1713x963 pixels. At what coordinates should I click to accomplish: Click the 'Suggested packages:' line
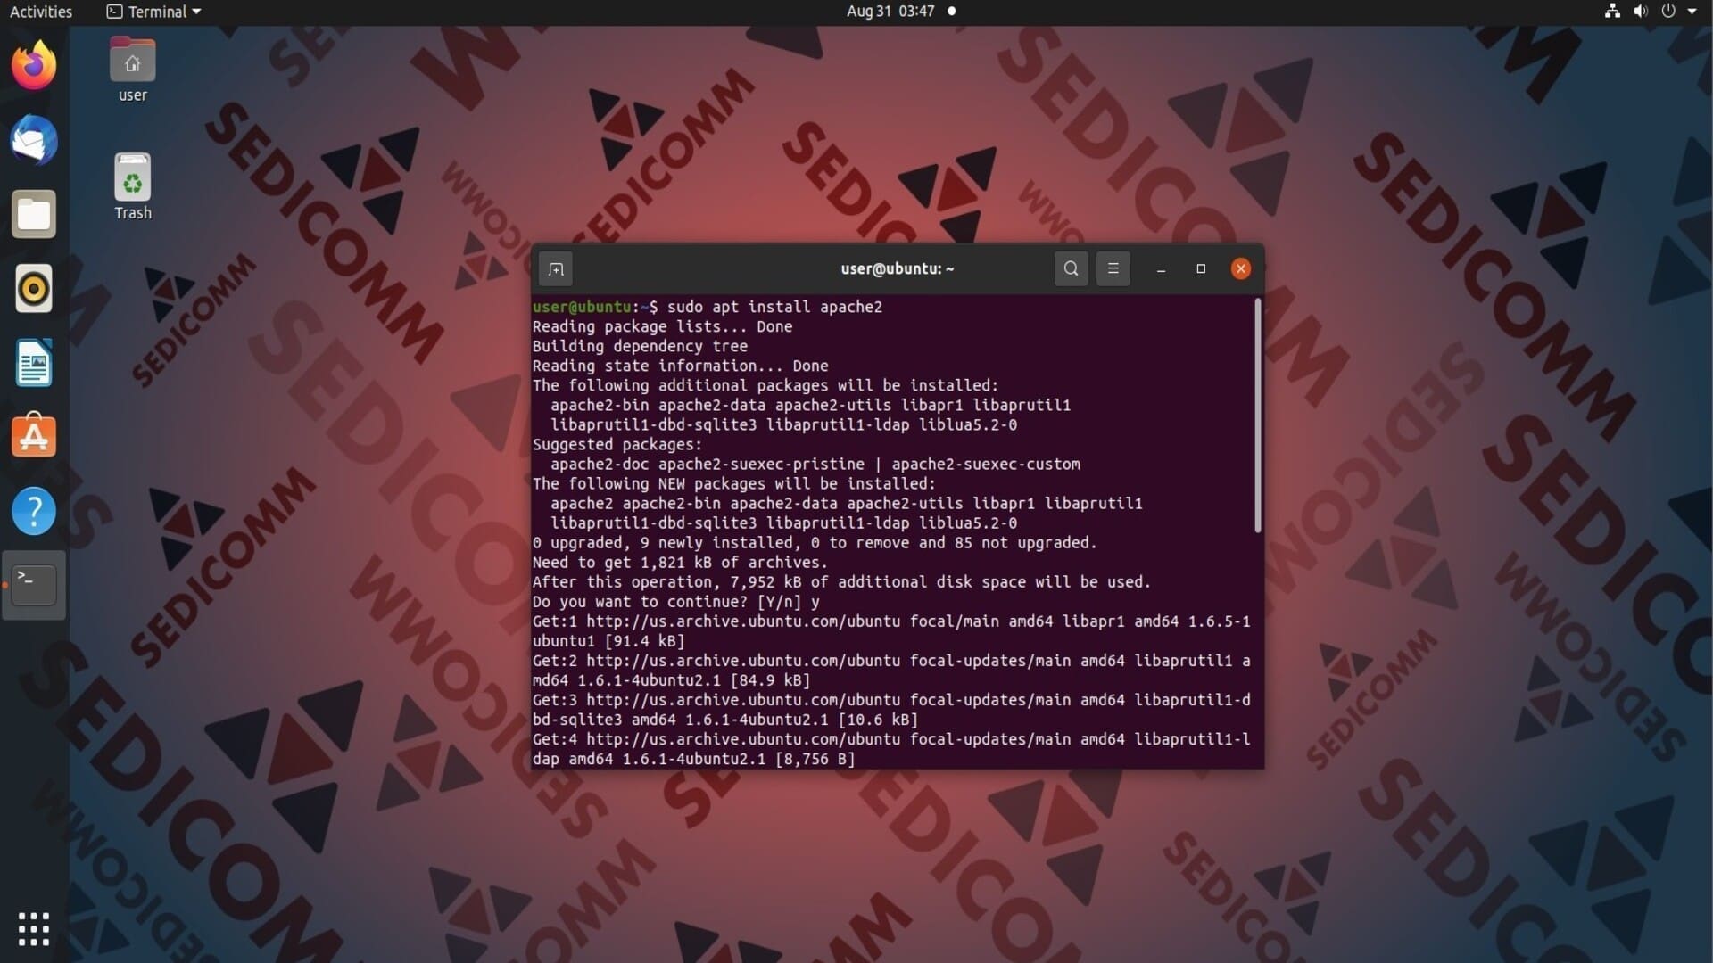tap(617, 444)
